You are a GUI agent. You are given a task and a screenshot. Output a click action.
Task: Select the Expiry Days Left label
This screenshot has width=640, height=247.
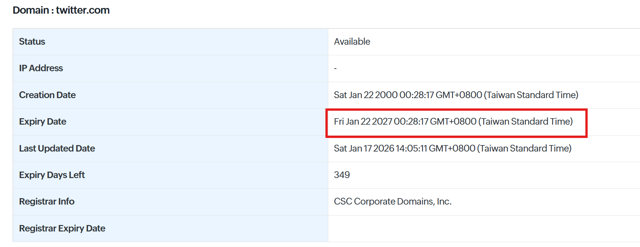[x=52, y=175]
